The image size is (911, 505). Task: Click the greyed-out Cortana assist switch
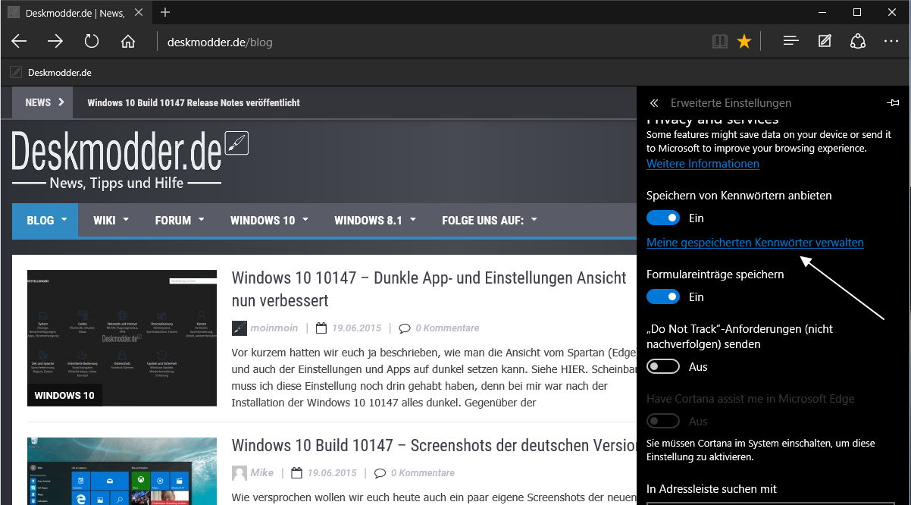663,422
